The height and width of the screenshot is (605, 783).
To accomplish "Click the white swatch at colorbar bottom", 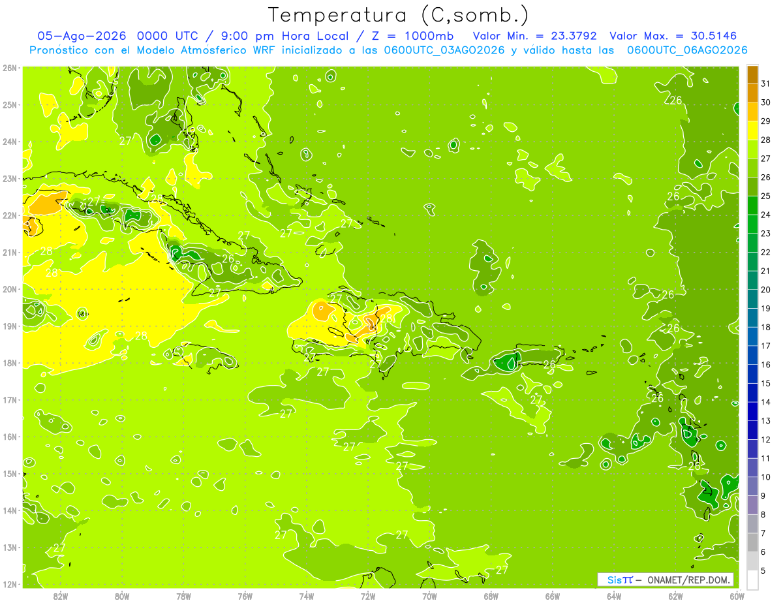I will coord(752,580).
